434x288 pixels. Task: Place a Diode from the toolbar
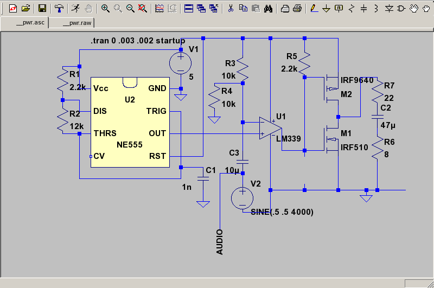click(x=389, y=9)
